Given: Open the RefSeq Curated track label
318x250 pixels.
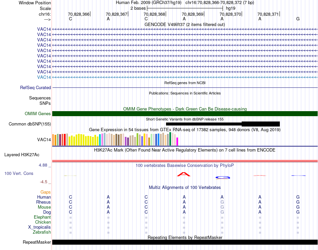Looking at the screenshot, I should (35, 87).
